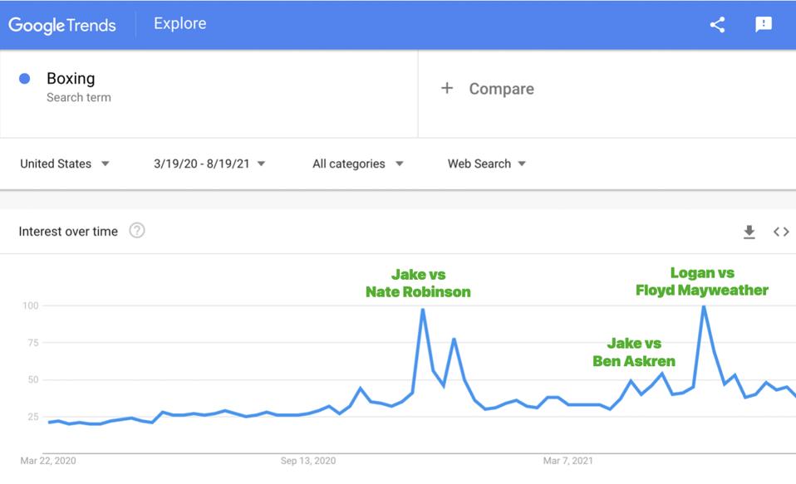
Task: Click the Google Trends logo
Action: point(62,25)
